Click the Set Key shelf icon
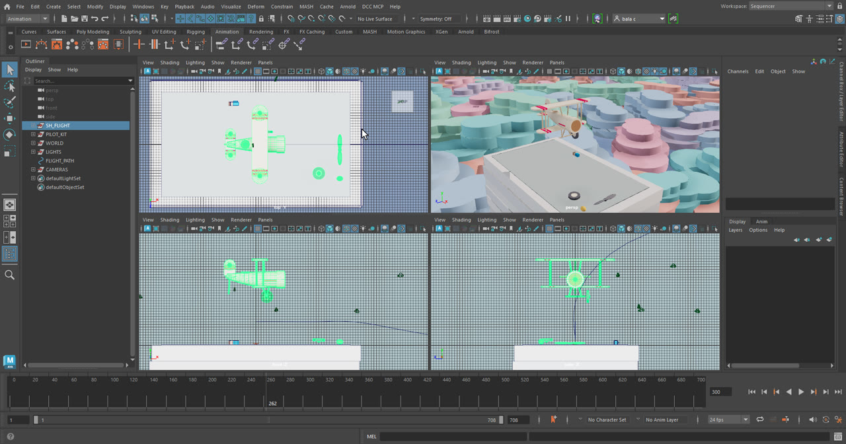 (x=139, y=44)
